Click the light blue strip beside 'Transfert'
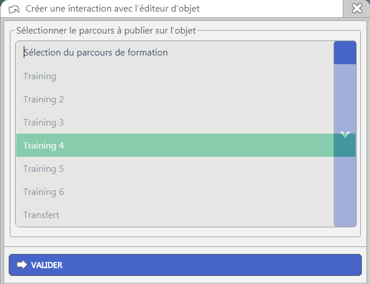 pyautogui.click(x=345, y=215)
